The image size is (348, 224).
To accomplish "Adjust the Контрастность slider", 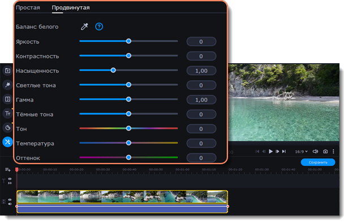I will (x=128, y=56).
